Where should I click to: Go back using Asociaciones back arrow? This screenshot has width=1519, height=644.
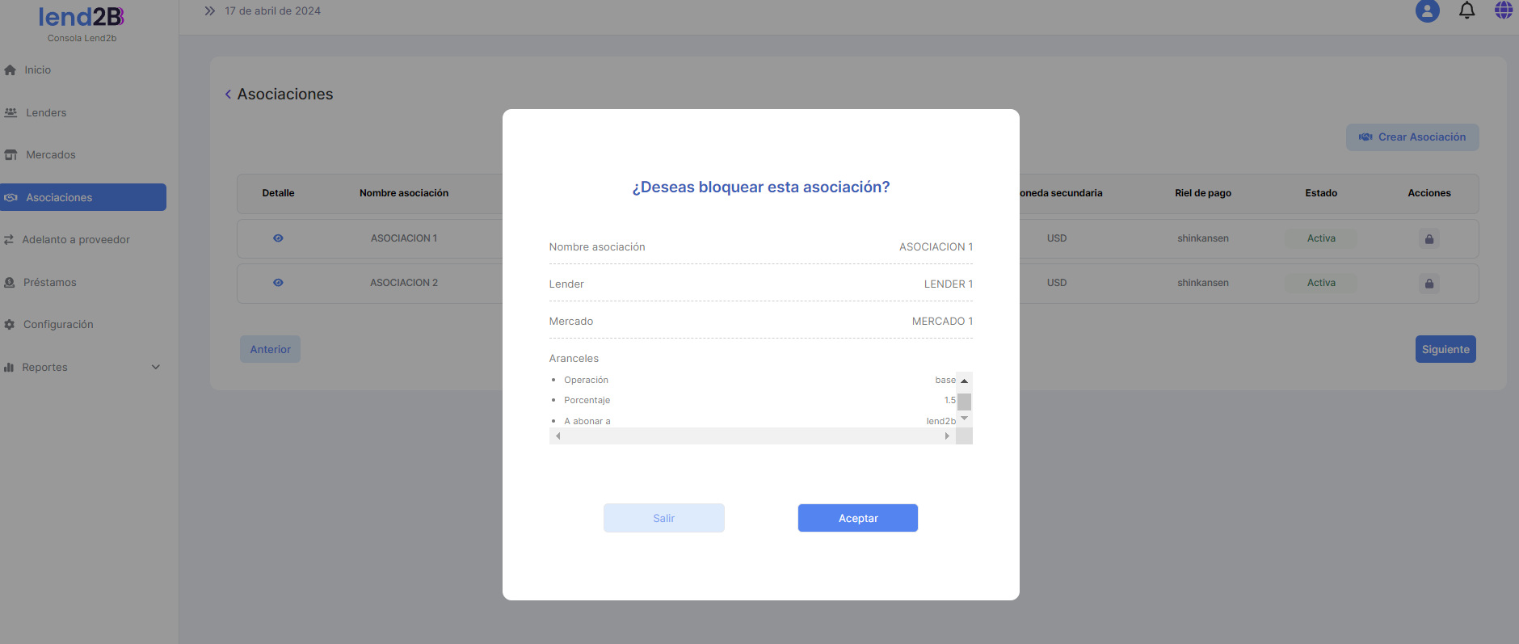point(228,95)
